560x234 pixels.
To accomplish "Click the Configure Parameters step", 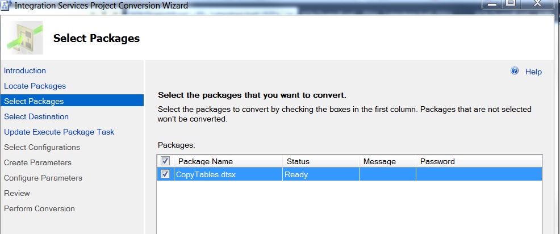I will [x=43, y=178].
